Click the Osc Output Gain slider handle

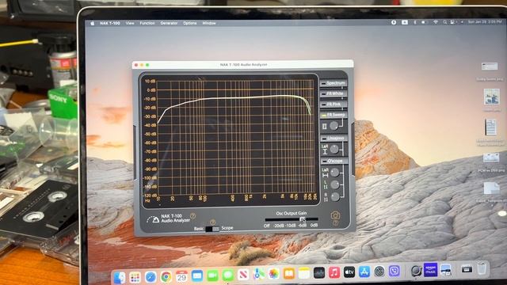[303, 219]
